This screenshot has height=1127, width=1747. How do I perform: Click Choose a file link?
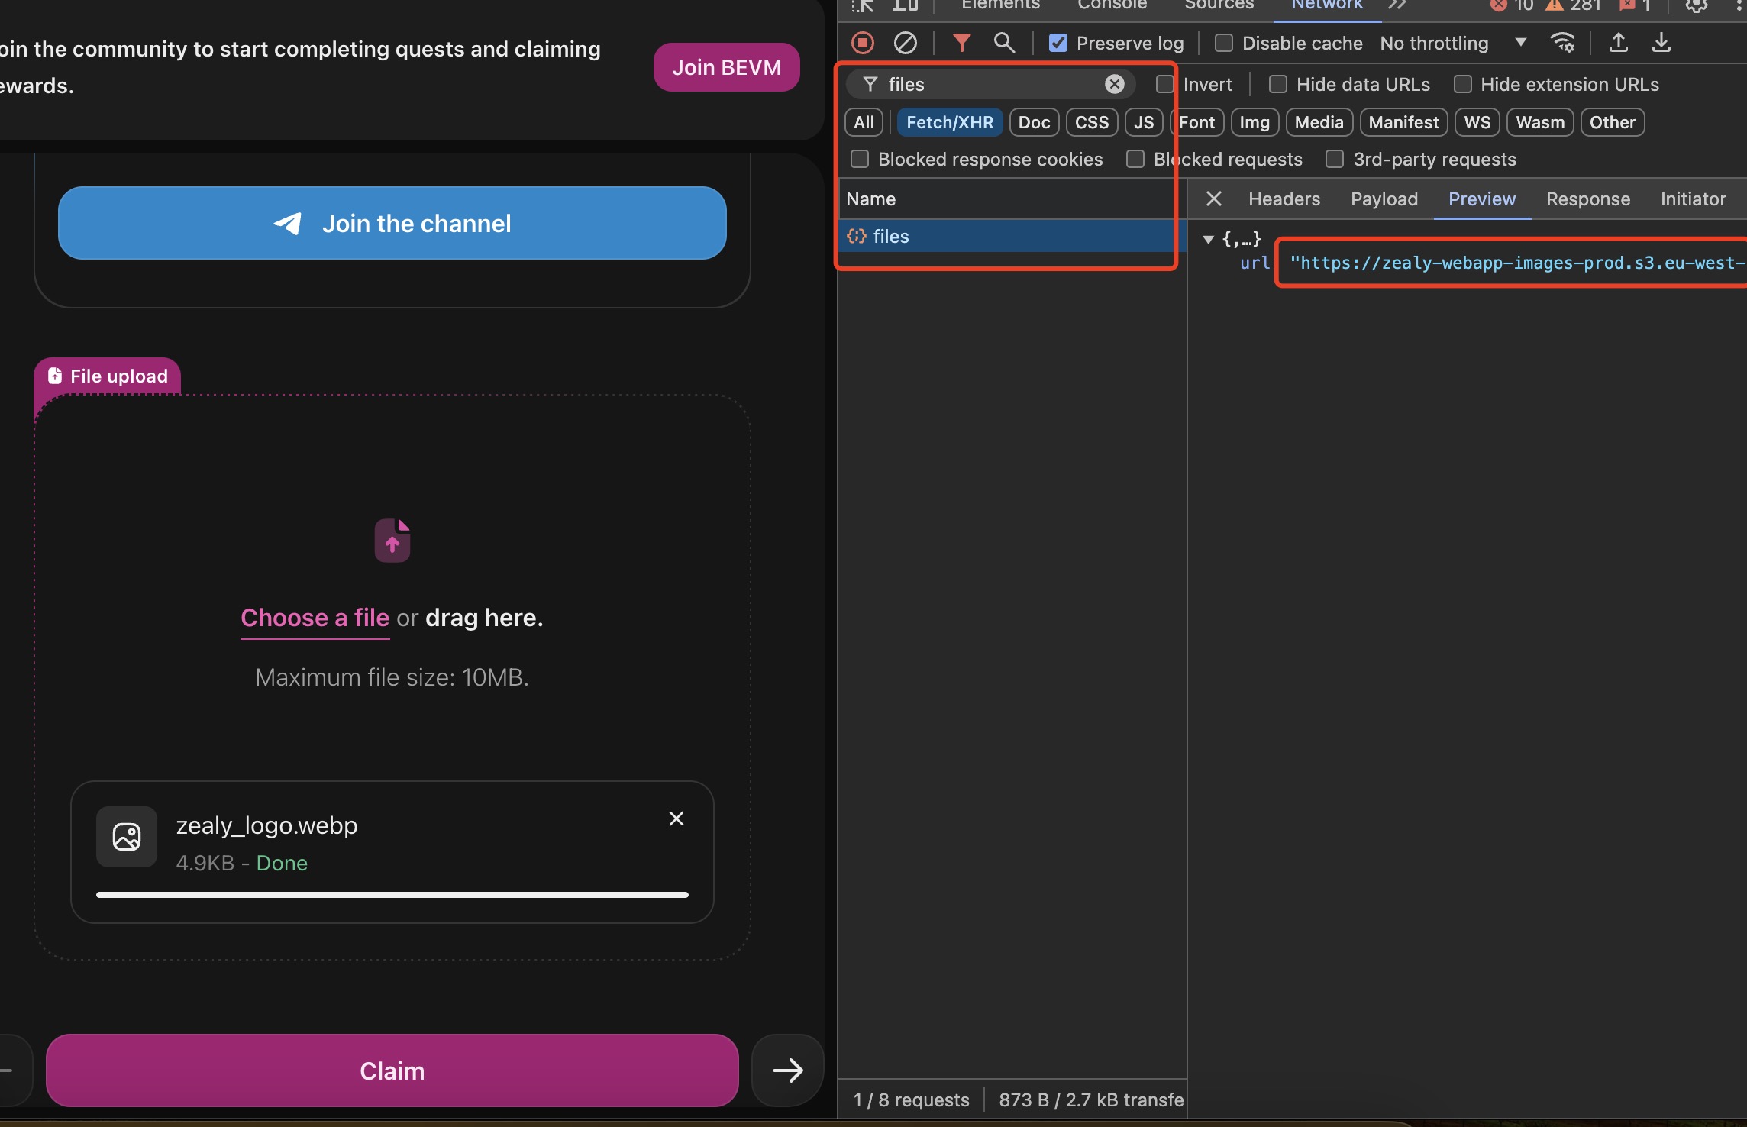coord(315,617)
